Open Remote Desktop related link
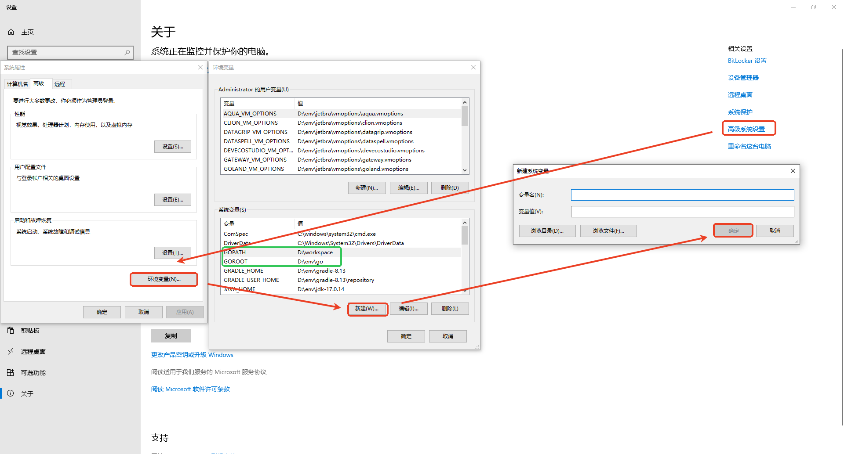844x454 pixels. (740, 95)
